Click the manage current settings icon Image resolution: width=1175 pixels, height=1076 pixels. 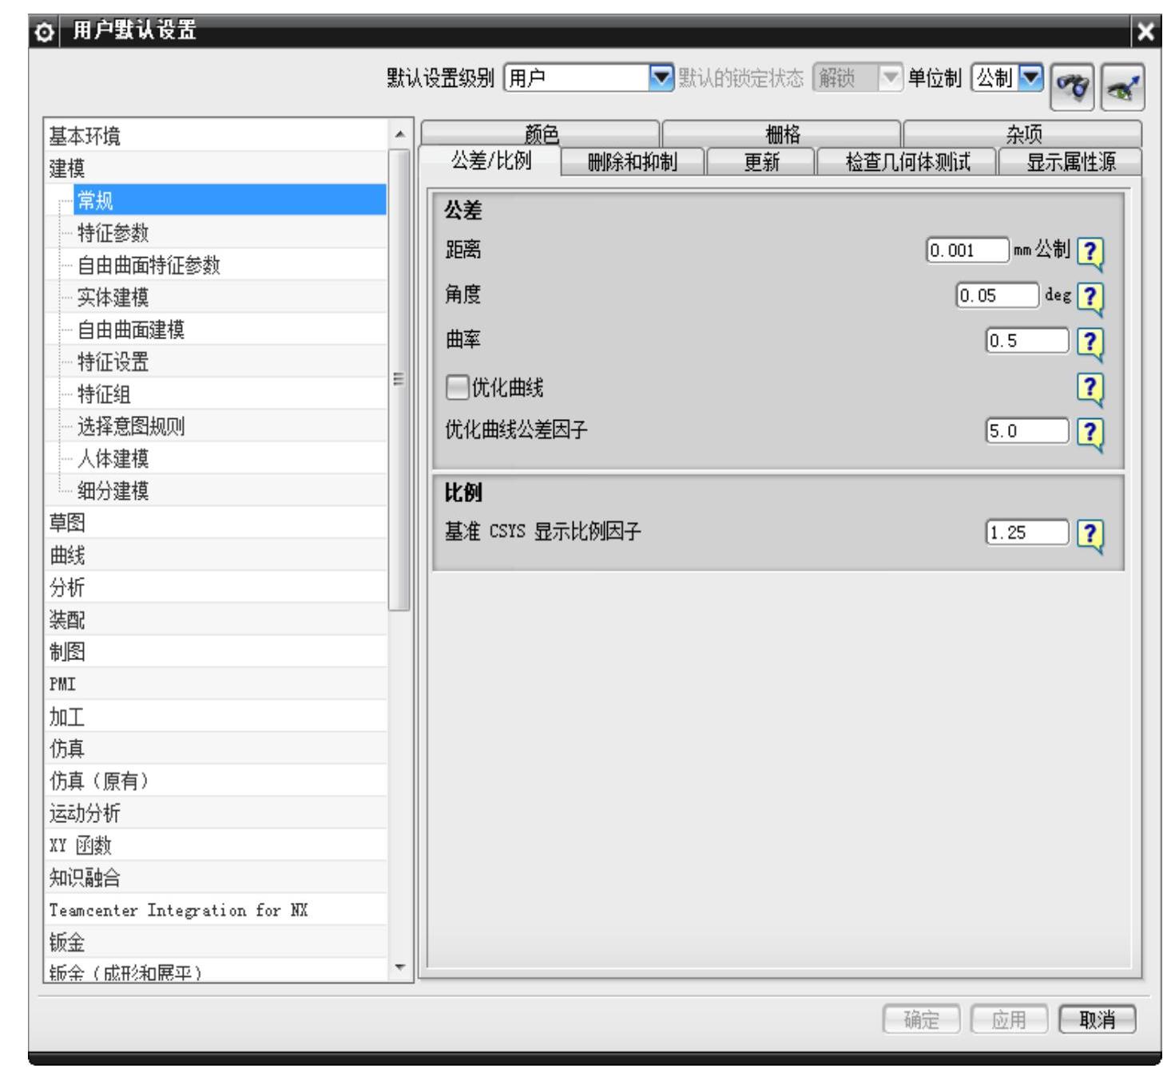[1122, 86]
